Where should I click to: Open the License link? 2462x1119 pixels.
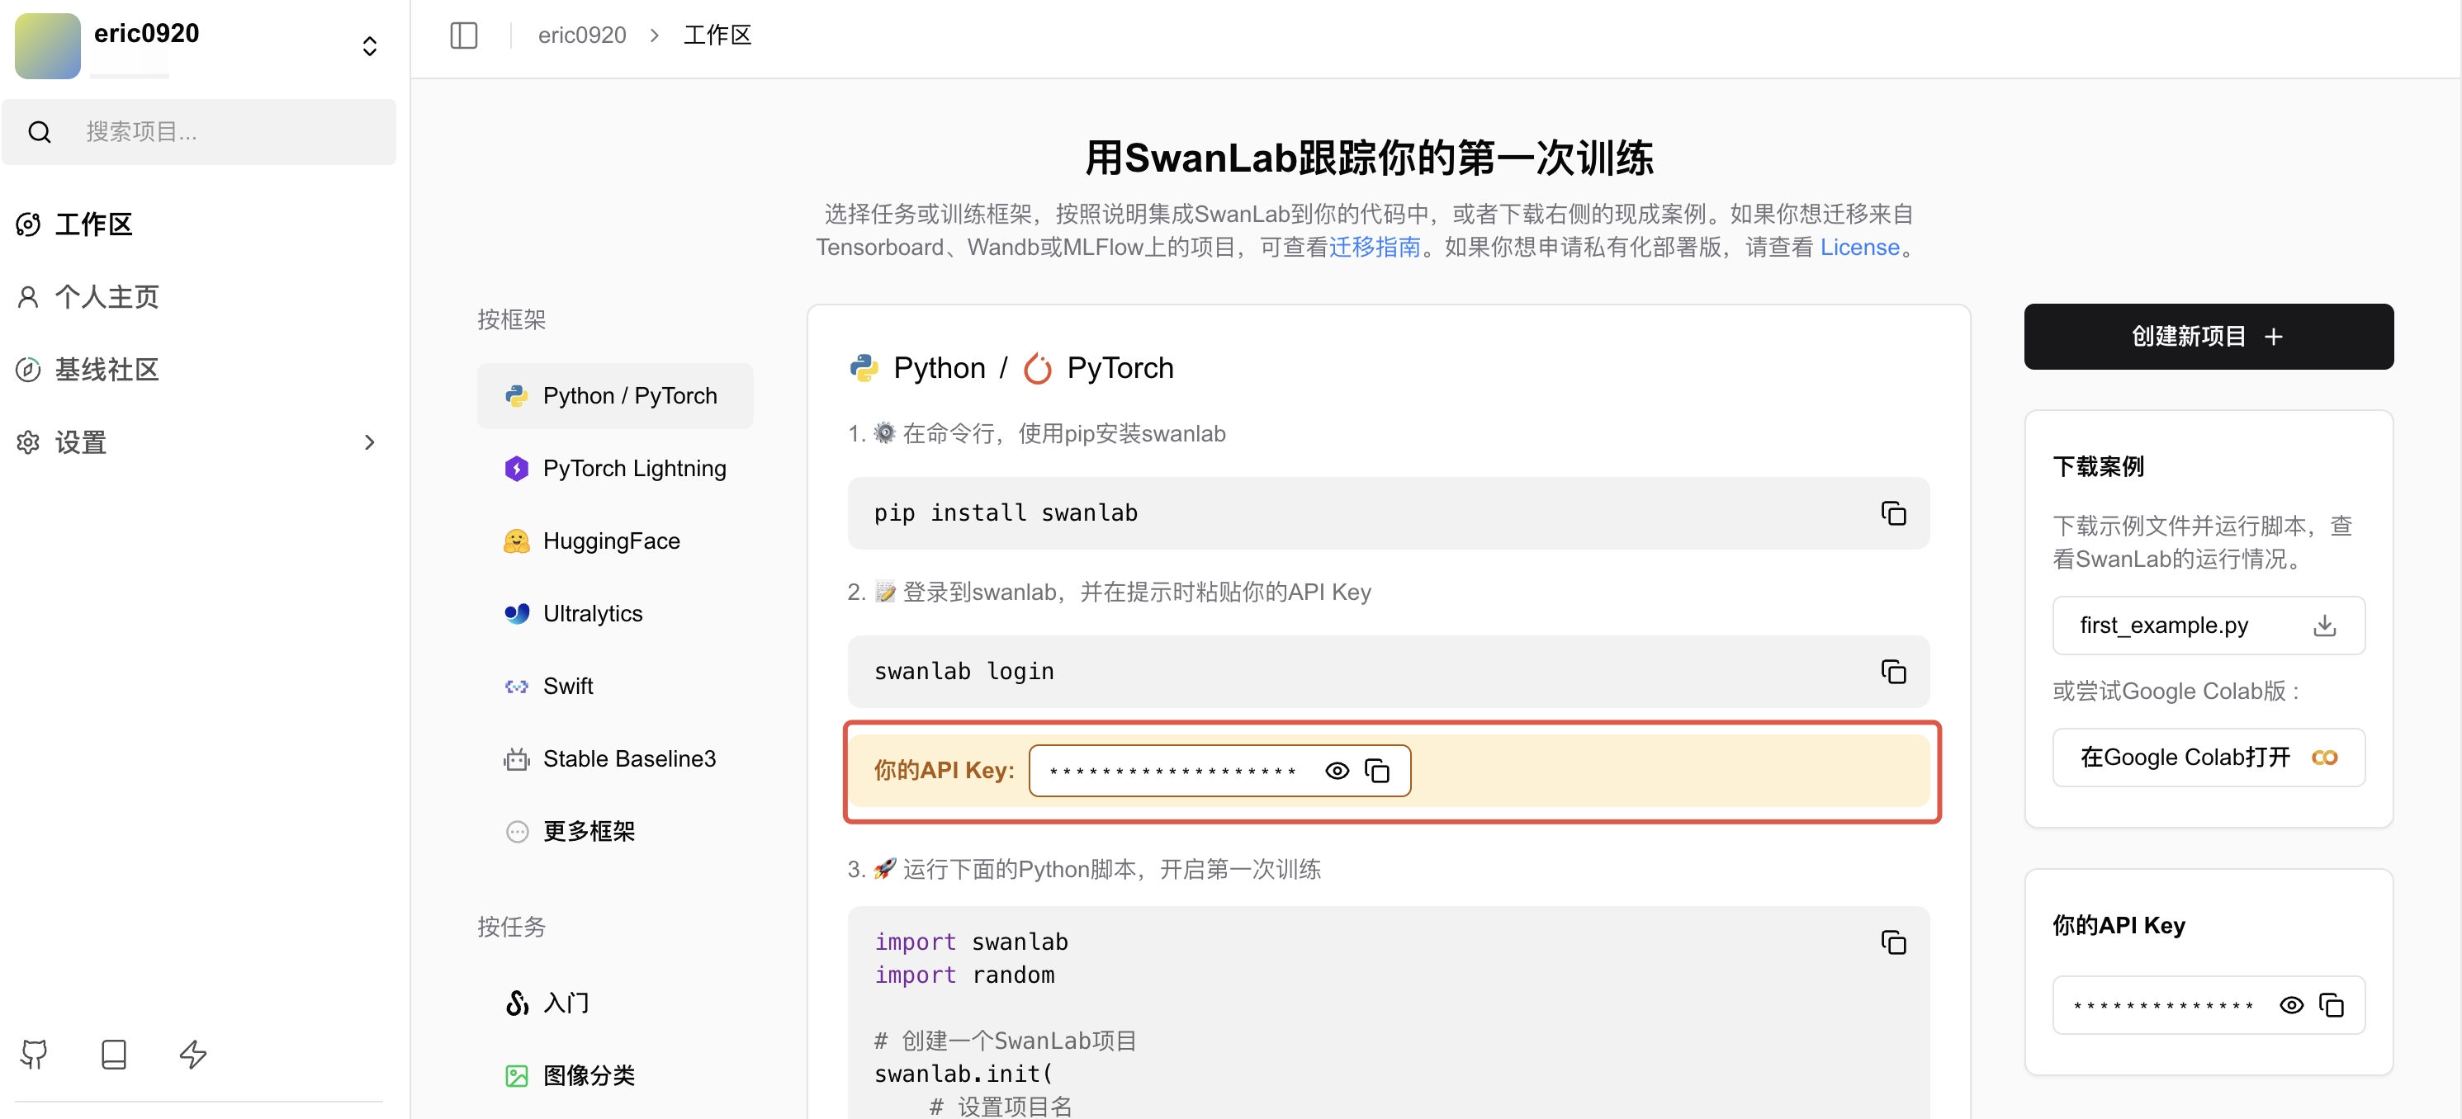click(x=1860, y=248)
